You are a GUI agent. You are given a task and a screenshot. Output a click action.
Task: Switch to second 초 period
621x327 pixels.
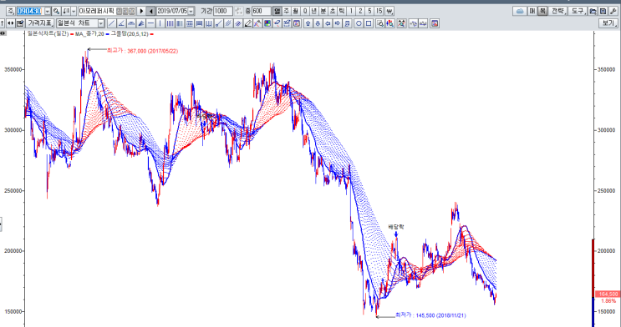tap(333, 11)
